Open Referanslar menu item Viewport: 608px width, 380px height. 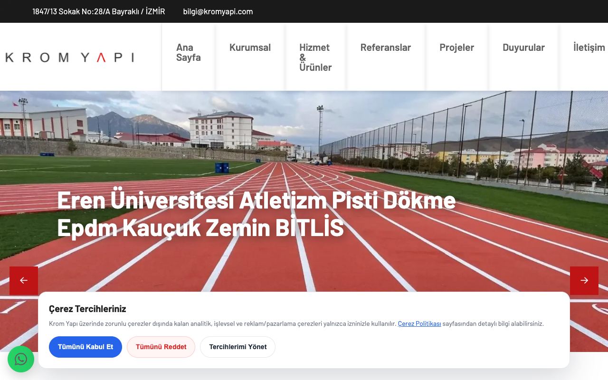pos(386,47)
